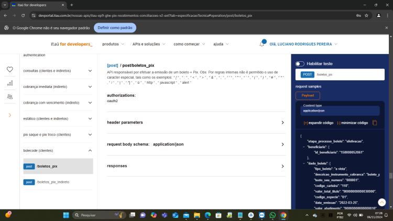Expand consultas (clientes e indiretos) section
The width and height of the screenshot is (393, 221).
click(x=58, y=71)
